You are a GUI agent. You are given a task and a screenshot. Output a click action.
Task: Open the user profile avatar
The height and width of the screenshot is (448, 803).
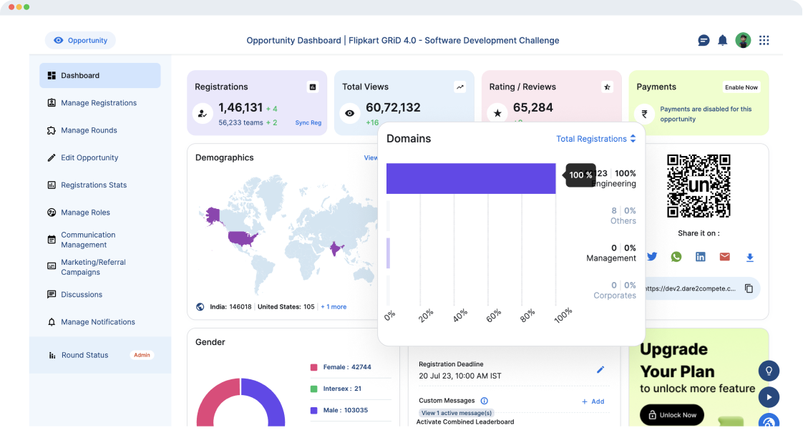(743, 40)
